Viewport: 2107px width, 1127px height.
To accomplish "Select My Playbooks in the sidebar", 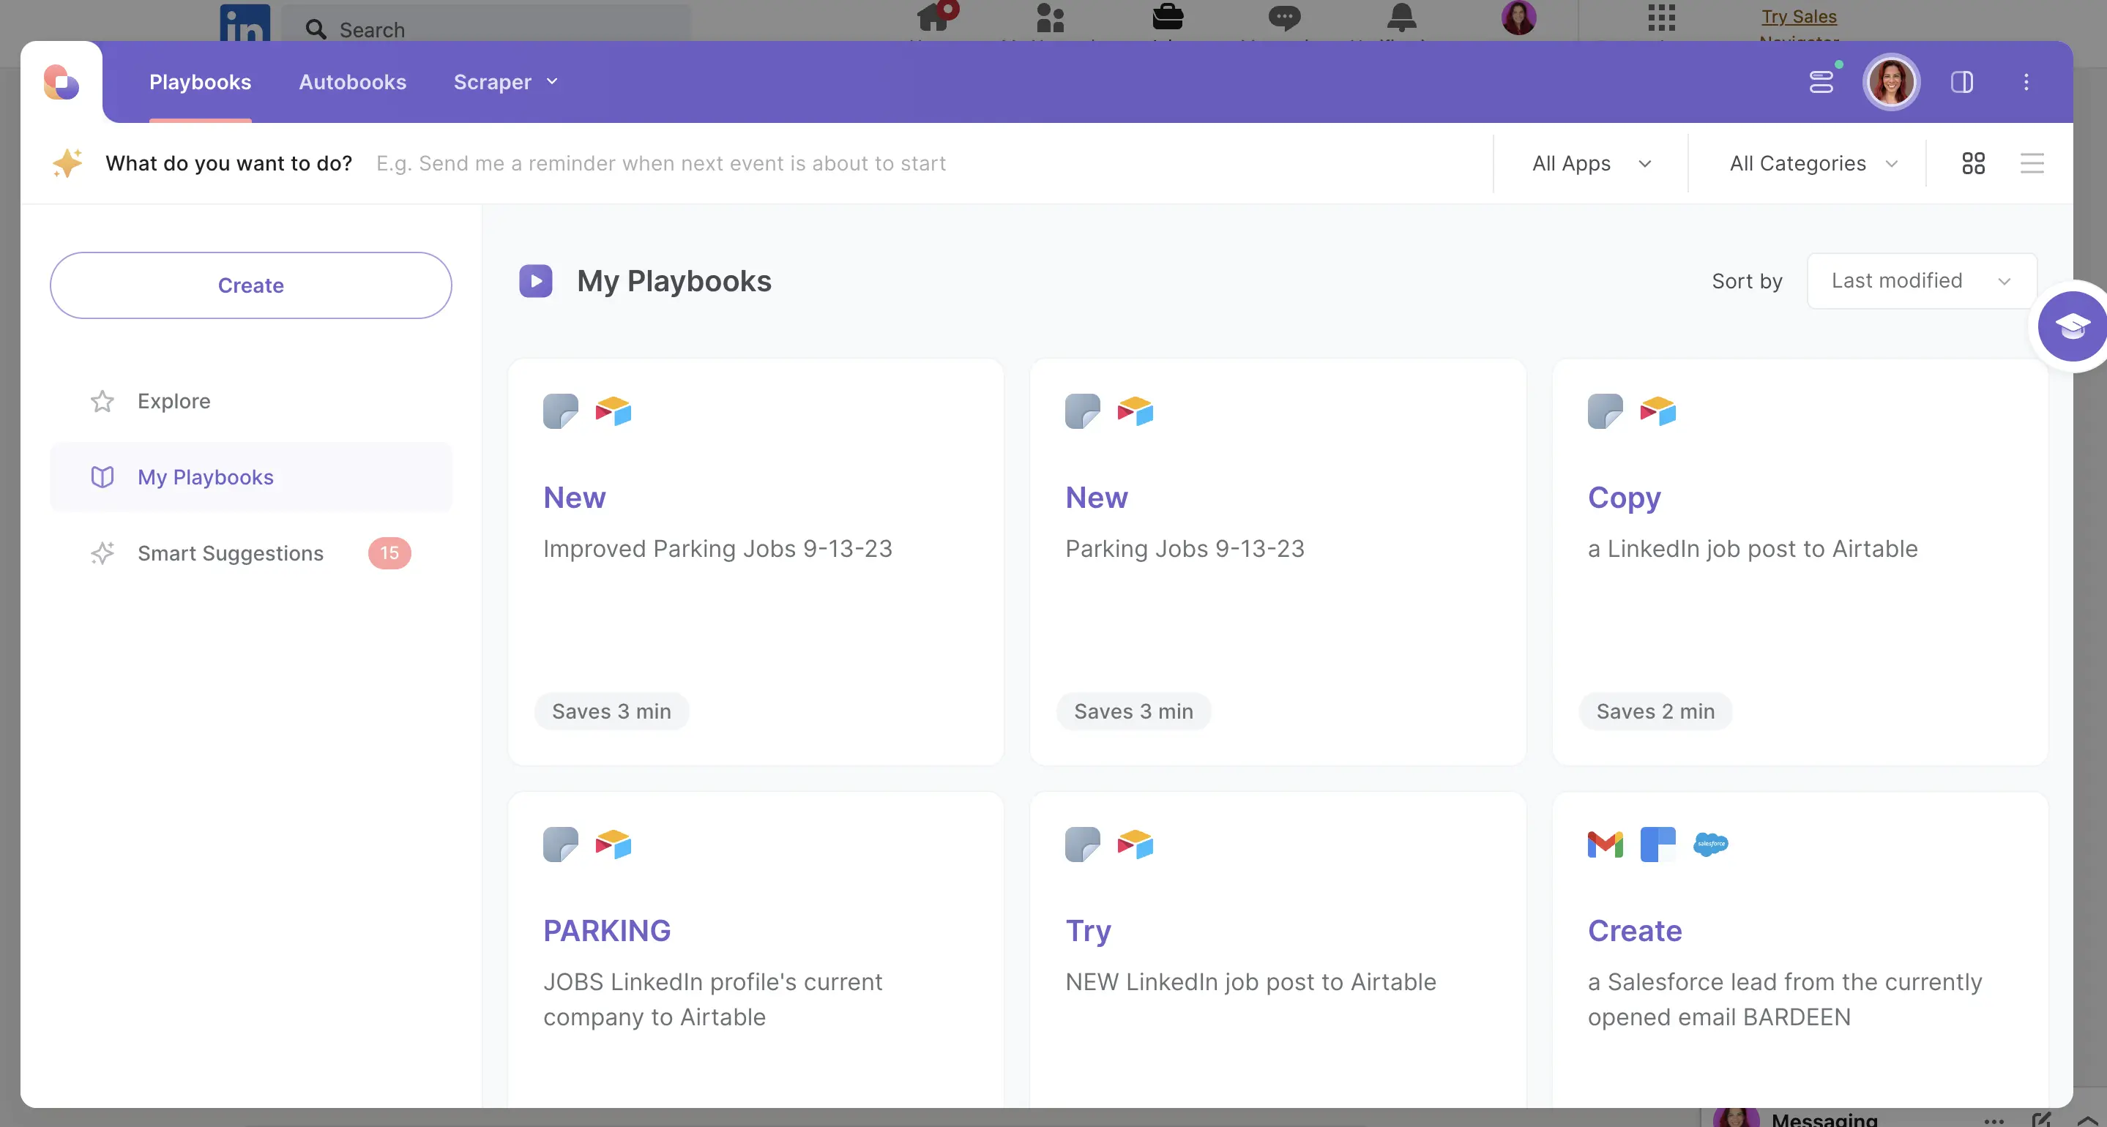I will (205, 478).
